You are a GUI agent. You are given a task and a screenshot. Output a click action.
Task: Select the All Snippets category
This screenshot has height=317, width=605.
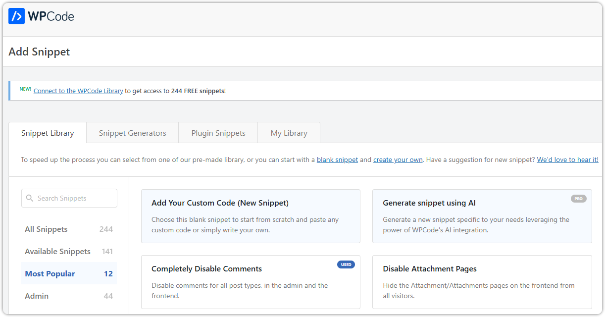point(69,229)
